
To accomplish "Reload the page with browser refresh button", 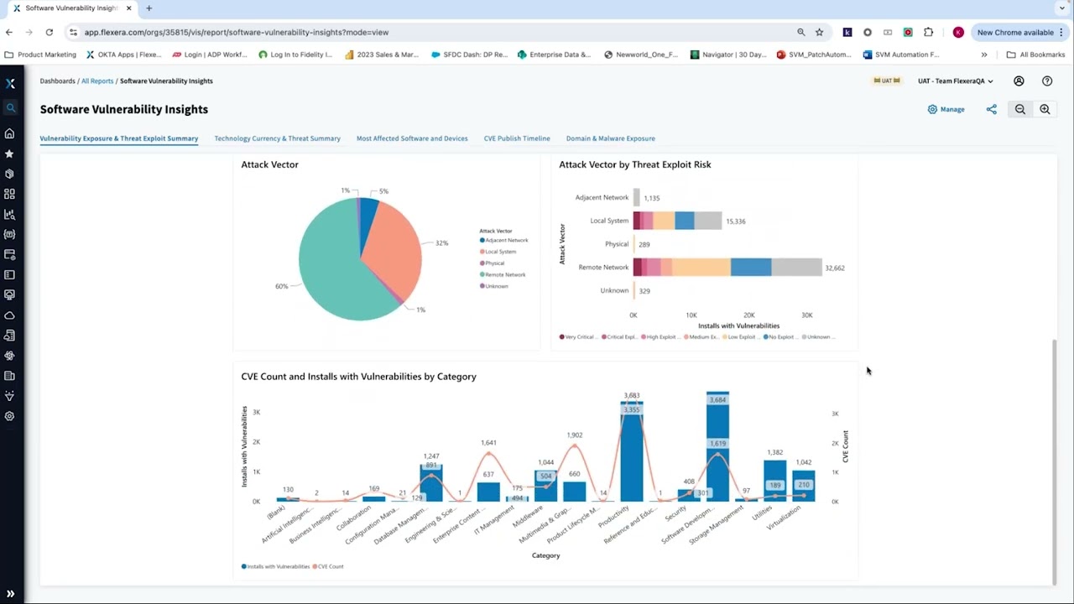I will [x=50, y=32].
